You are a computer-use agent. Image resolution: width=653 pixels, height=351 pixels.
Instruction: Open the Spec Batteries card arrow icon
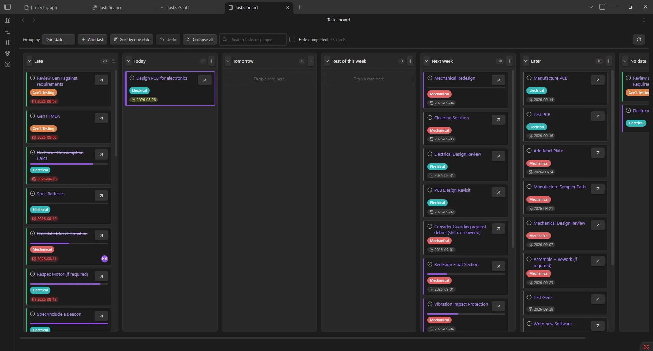tap(101, 196)
